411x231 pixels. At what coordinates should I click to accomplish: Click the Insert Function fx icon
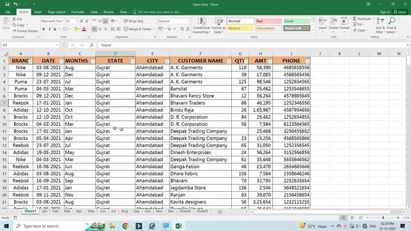91,45
